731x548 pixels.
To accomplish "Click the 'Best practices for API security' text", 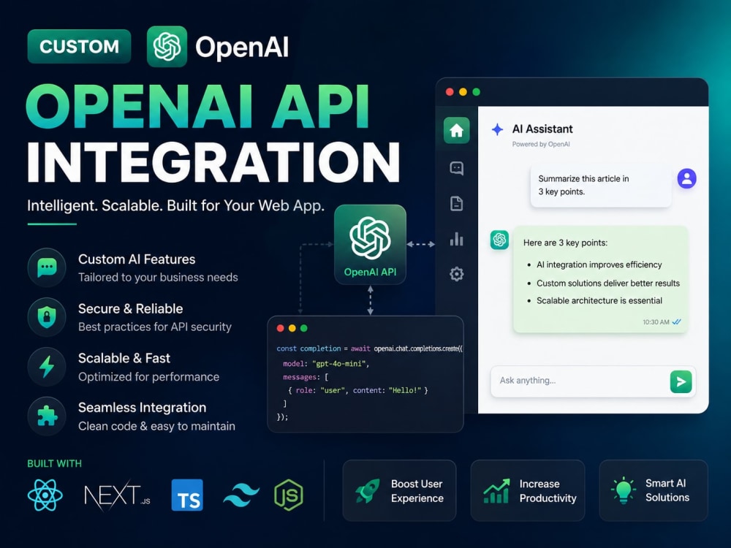I will pos(155,327).
